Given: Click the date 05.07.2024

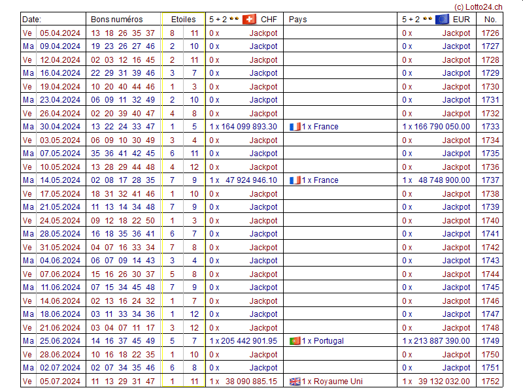Looking at the screenshot, I should point(60,382).
